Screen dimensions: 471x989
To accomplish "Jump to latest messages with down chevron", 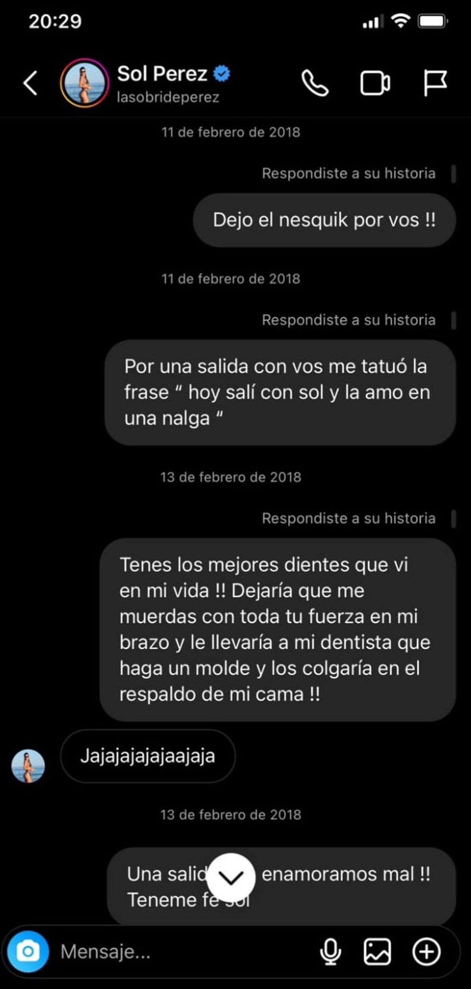I will pyautogui.click(x=231, y=878).
